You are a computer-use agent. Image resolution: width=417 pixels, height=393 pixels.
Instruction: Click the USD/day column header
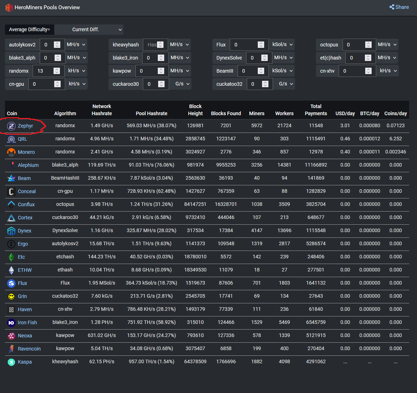click(345, 113)
